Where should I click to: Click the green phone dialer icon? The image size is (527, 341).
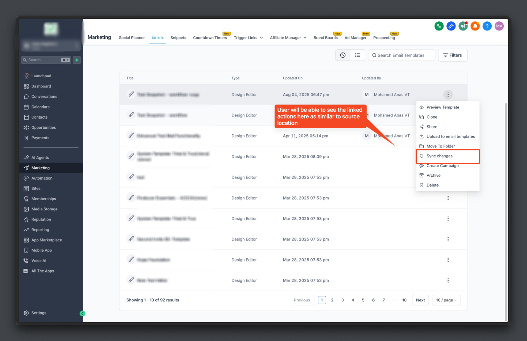439,26
